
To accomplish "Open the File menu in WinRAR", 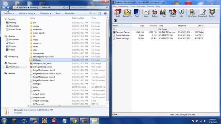I will point(114,7).
